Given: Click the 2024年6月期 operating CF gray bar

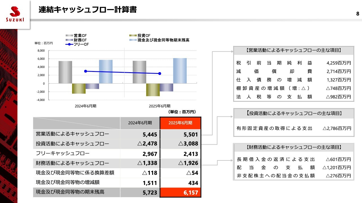Looking at the screenshot, I should tap(65, 72).
